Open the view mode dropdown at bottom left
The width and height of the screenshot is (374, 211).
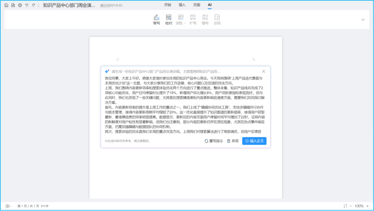tap(8, 206)
